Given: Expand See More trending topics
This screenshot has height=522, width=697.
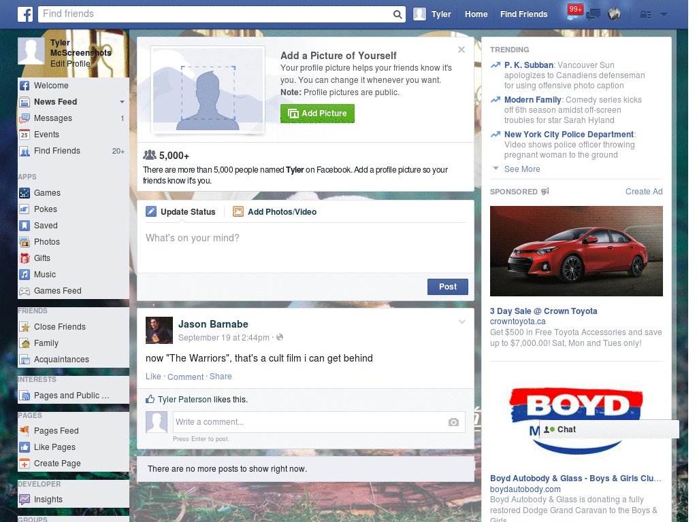Looking at the screenshot, I should pos(522,169).
